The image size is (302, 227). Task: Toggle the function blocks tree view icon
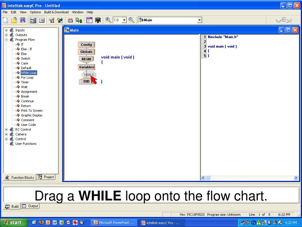pyautogui.click(x=33, y=20)
